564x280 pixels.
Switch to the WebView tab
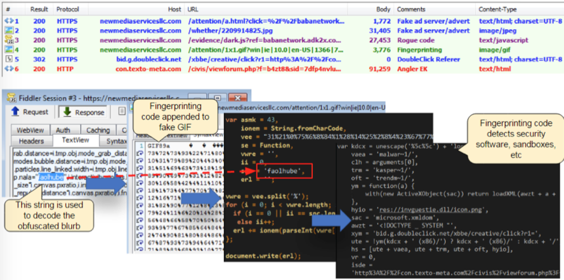tap(30, 130)
